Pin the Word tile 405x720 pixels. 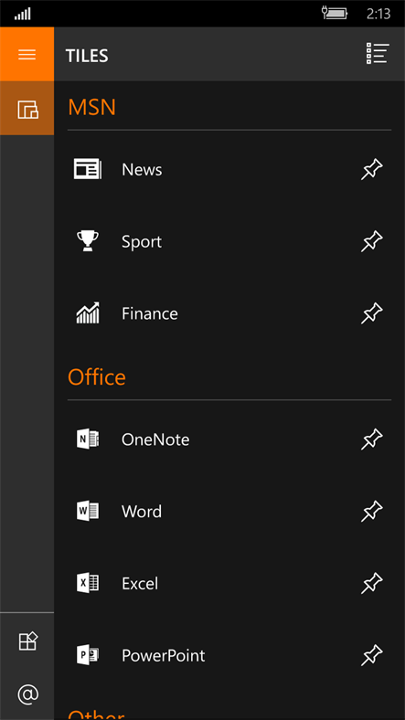371,511
